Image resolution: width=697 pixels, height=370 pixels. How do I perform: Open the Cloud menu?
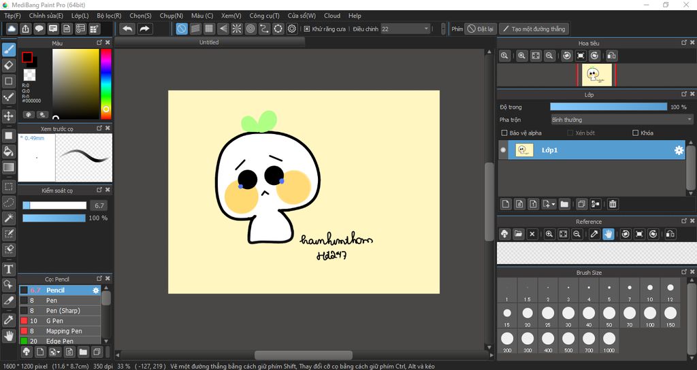(332, 16)
